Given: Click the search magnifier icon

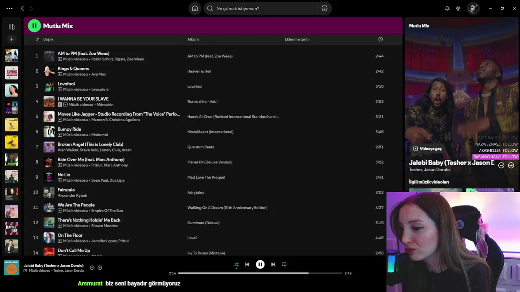Looking at the screenshot, I should point(210,8).
